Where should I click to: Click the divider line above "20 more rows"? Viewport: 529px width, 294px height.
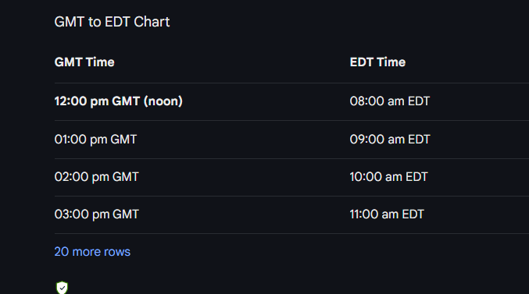(x=291, y=233)
